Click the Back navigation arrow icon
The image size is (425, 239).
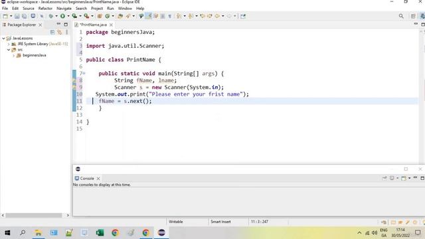217,16
